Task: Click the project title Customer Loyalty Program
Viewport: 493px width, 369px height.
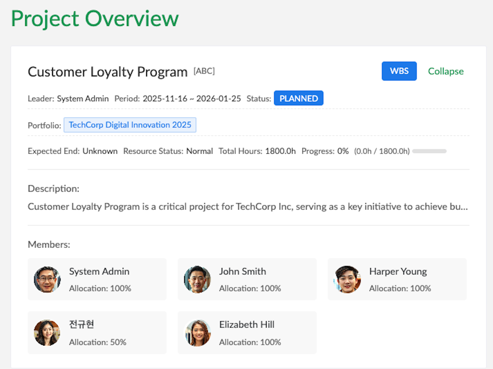Action: coord(108,72)
